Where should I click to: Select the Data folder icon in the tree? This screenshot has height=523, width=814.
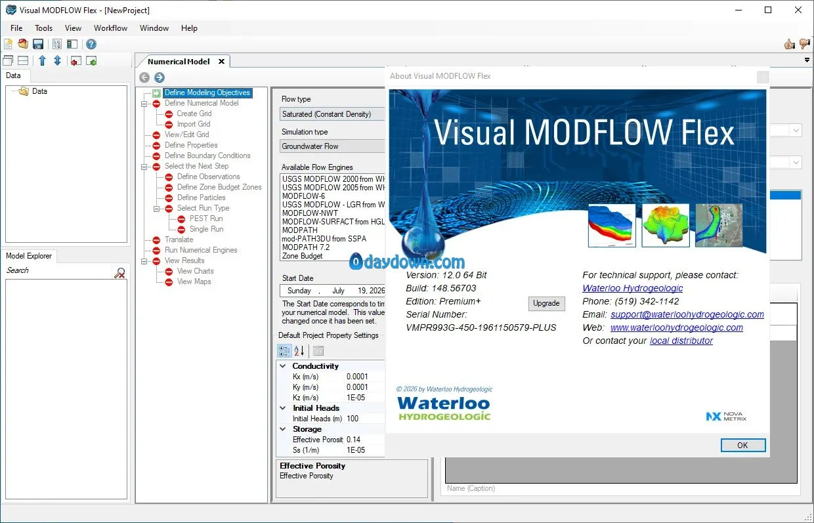[x=24, y=91]
